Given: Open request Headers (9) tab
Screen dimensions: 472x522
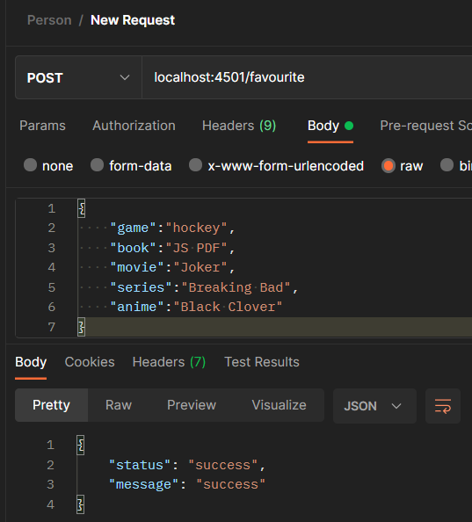Looking at the screenshot, I should (239, 126).
